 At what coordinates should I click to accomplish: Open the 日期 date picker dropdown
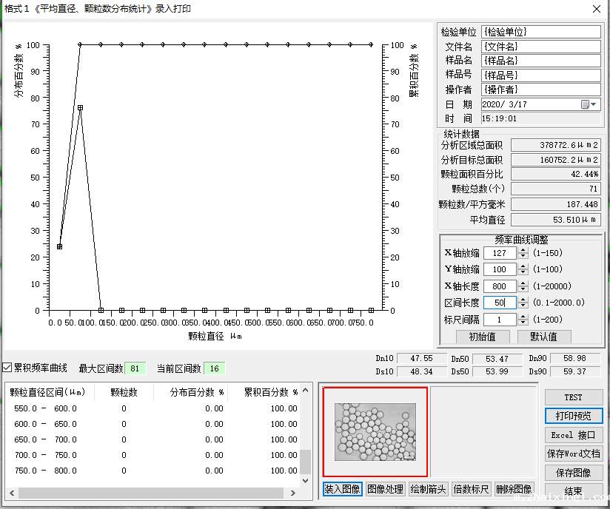coord(594,104)
